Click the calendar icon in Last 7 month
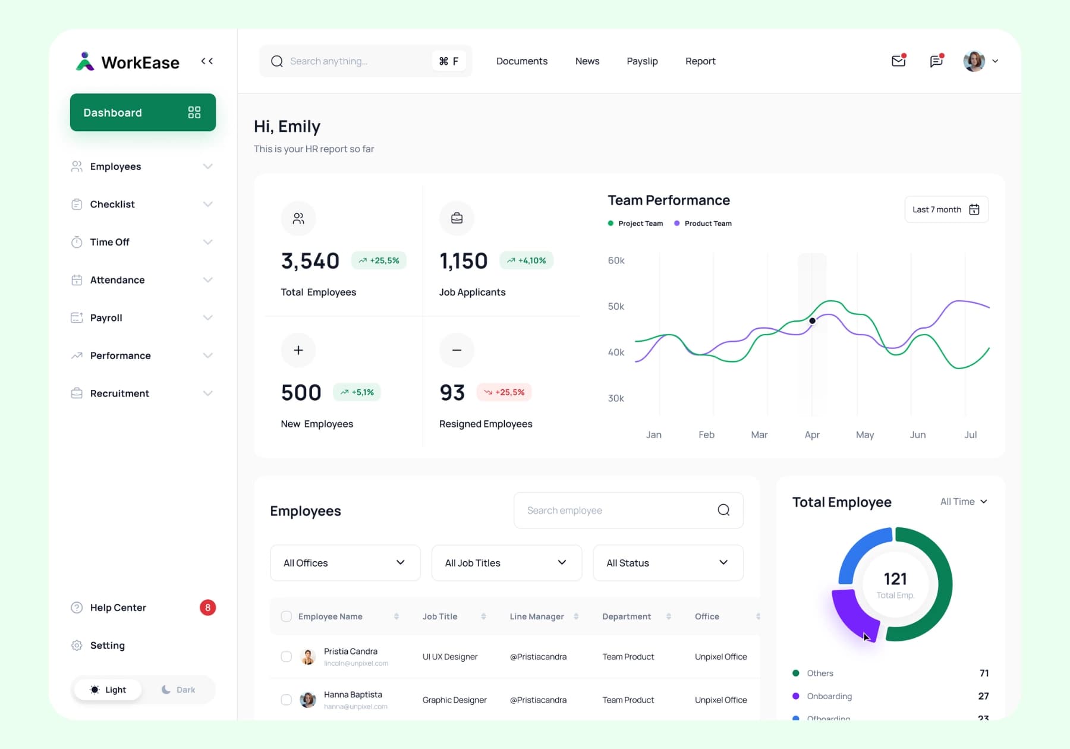This screenshot has height=749, width=1070. tap(974, 209)
